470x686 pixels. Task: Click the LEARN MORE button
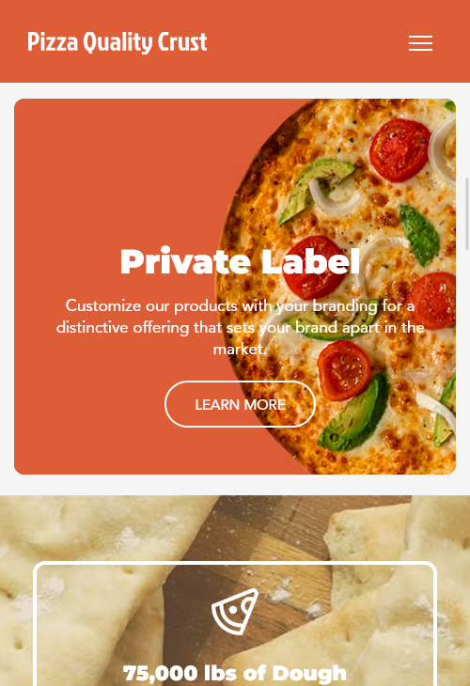point(240,404)
